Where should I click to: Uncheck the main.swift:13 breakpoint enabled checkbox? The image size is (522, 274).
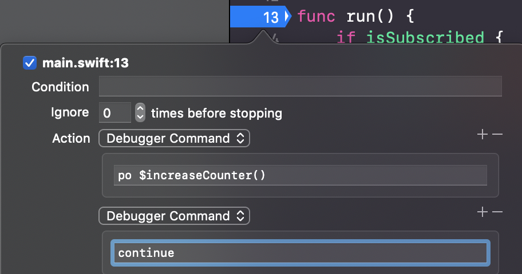click(30, 63)
